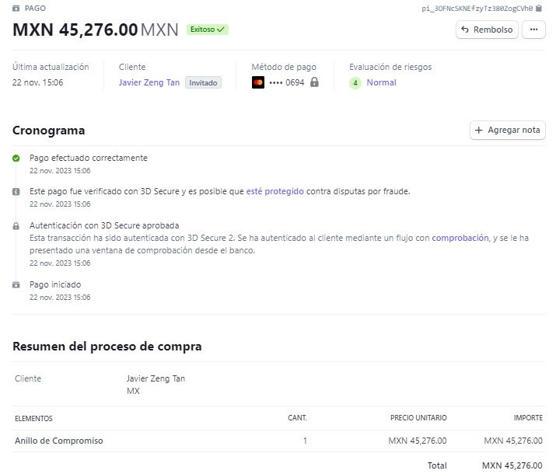Screen dimensions: 556x474
Task: Click the Cronograma section heading
Action: [48, 131]
